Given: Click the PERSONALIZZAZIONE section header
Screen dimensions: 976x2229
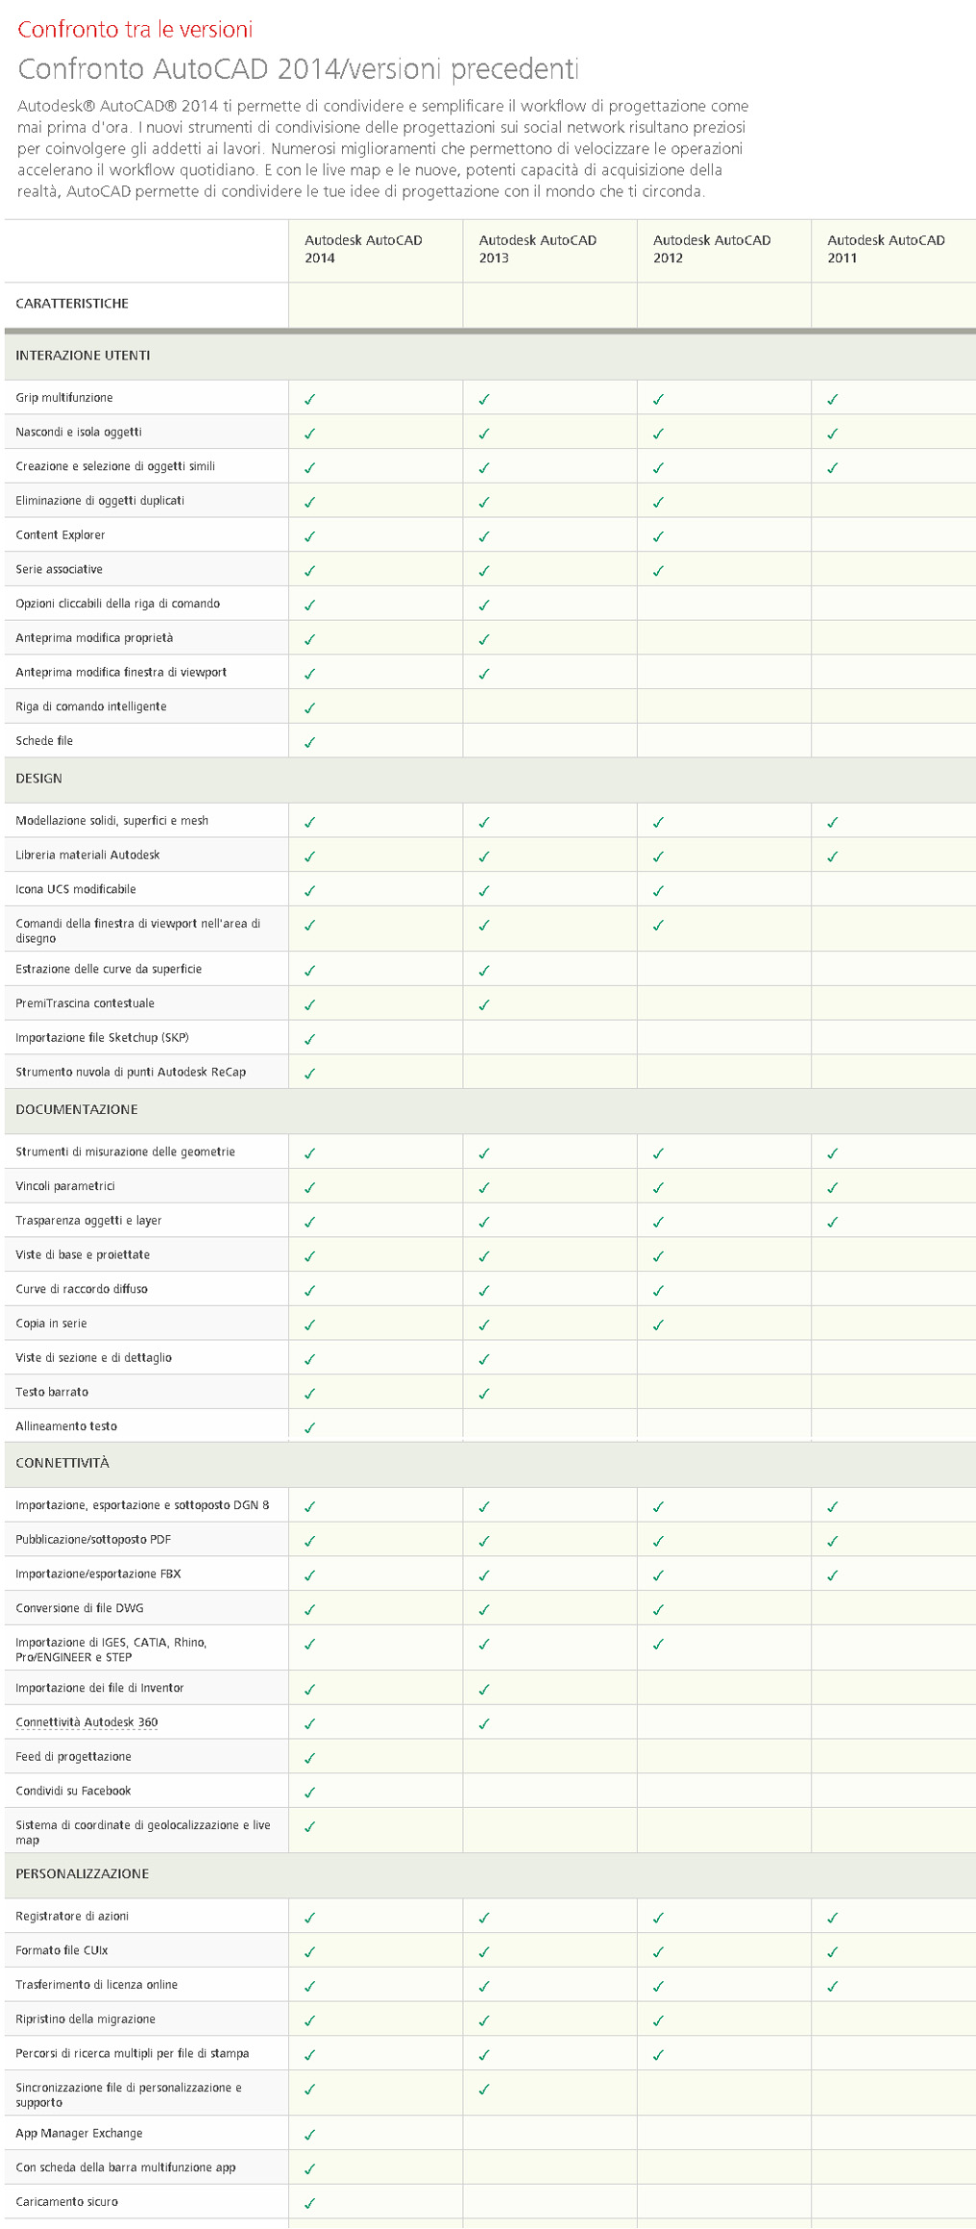Looking at the screenshot, I should pyautogui.click(x=83, y=1873).
